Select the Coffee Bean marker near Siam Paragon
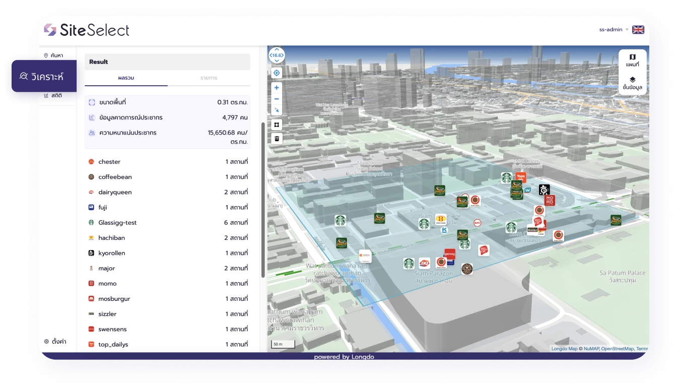Image resolution: width=678 pixels, height=391 pixels. pos(467,269)
